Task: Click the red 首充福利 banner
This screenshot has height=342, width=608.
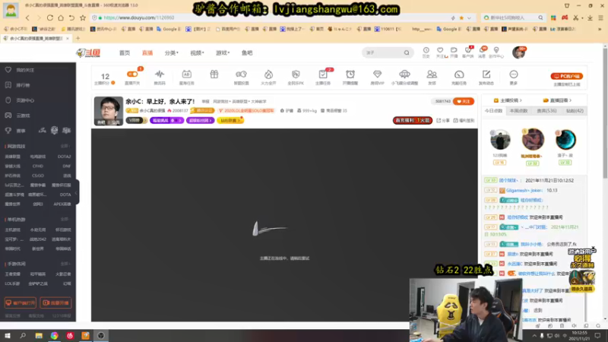Action: pos(413,121)
